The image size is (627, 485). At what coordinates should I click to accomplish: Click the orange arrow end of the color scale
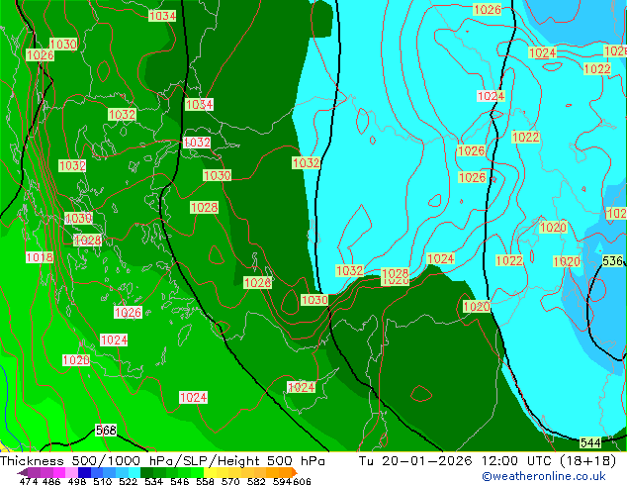pyautogui.click(x=295, y=472)
